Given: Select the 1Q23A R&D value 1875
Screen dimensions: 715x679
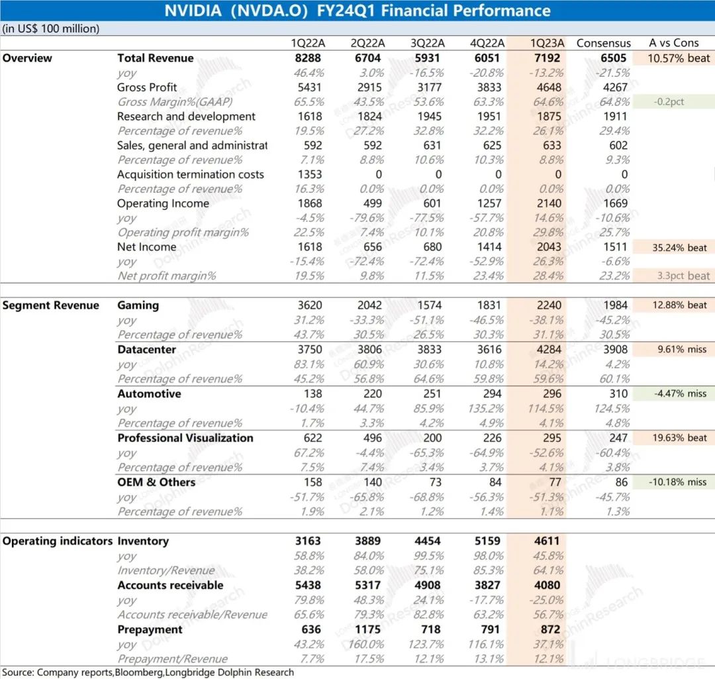Looking at the screenshot, I should pyautogui.click(x=549, y=117).
